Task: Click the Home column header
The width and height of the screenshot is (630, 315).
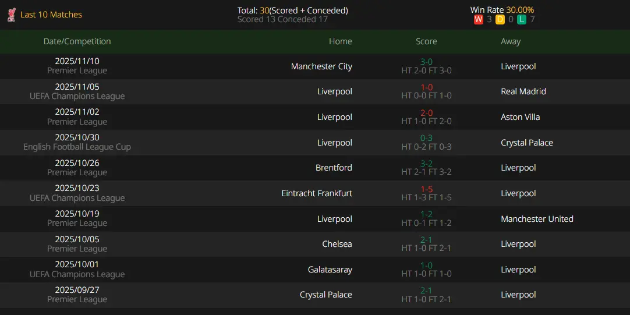Action: pyautogui.click(x=340, y=41)
